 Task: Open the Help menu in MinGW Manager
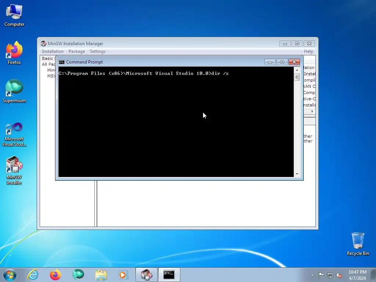(308, 51)
